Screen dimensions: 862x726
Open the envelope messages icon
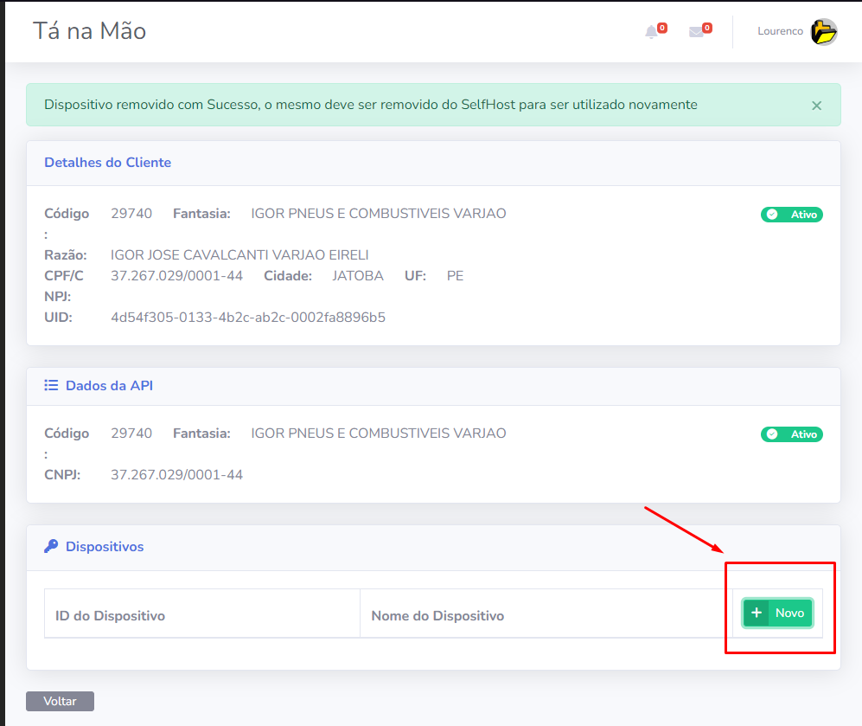coord(696,32)
